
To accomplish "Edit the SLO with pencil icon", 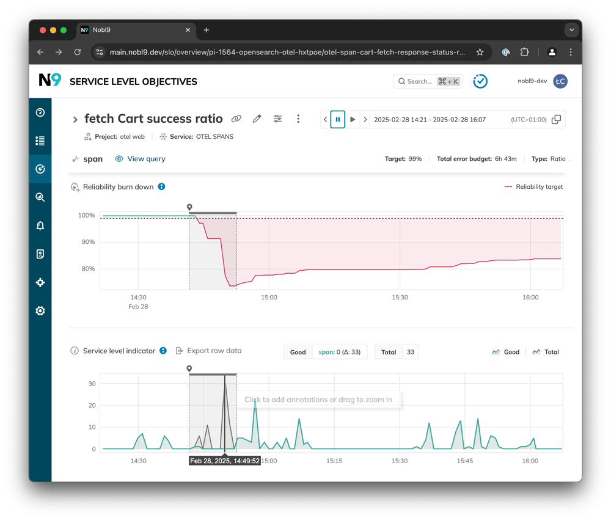I will coord(257,119).
